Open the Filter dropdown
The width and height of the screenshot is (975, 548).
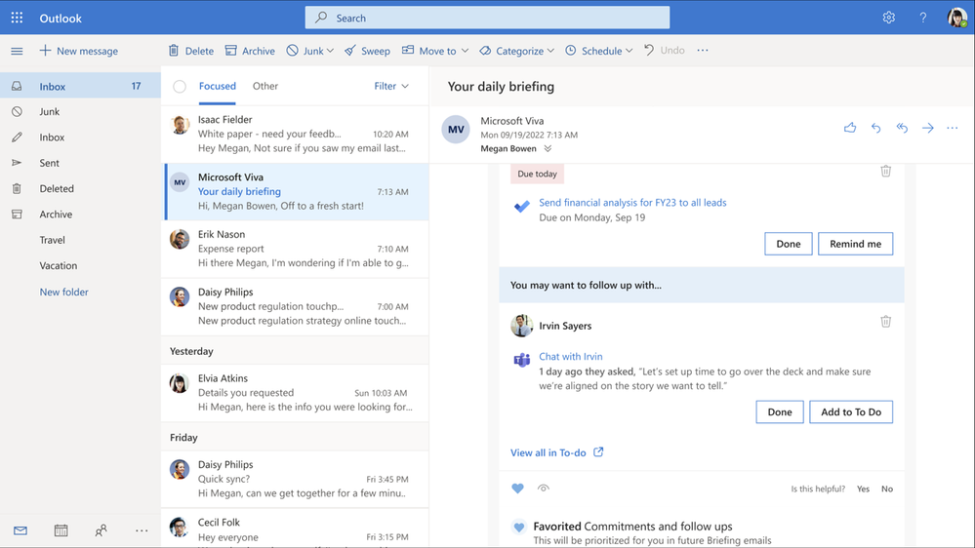tap(391, 87)
